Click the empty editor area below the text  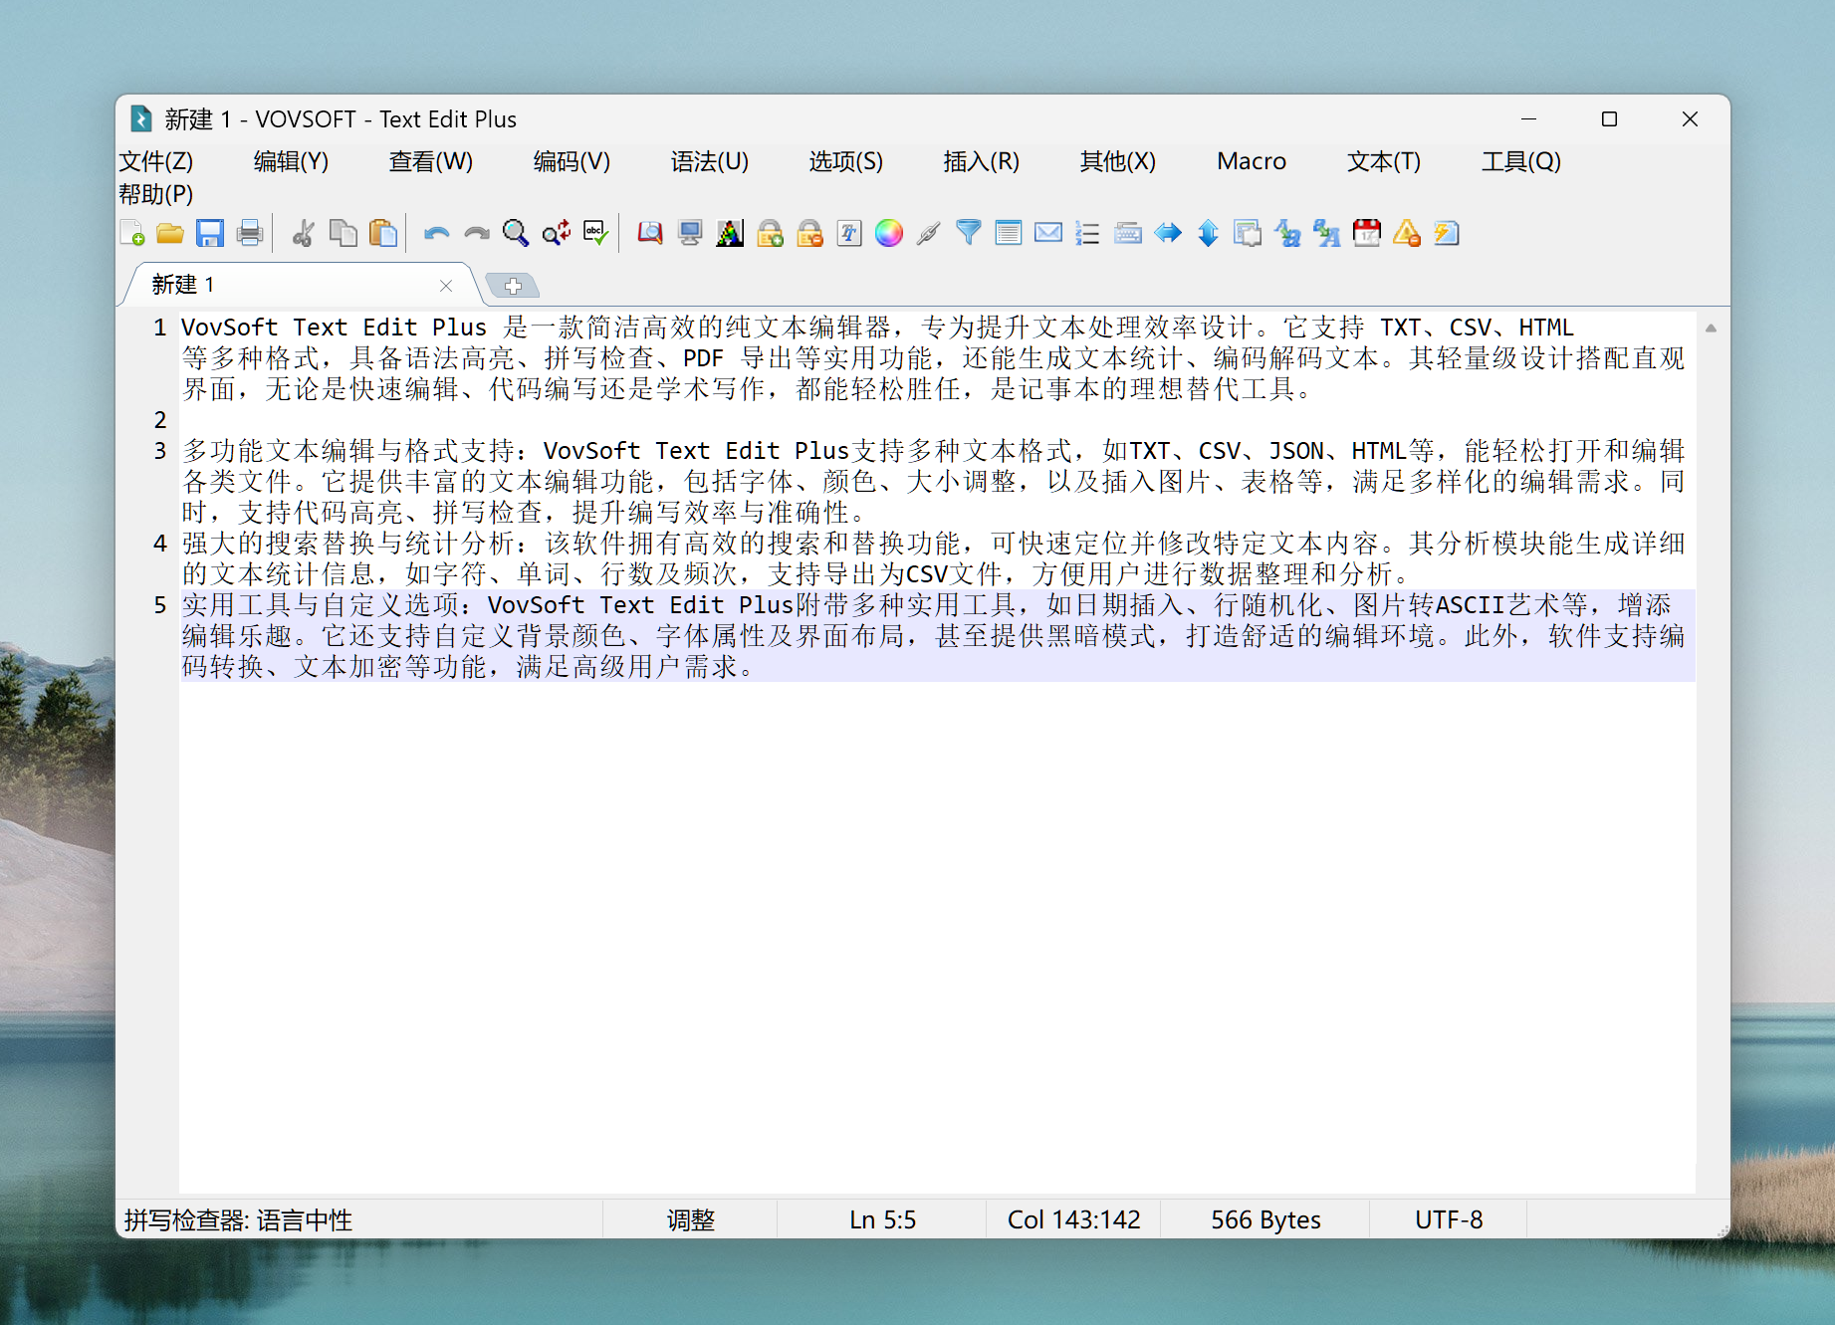[x=937, y=936]
